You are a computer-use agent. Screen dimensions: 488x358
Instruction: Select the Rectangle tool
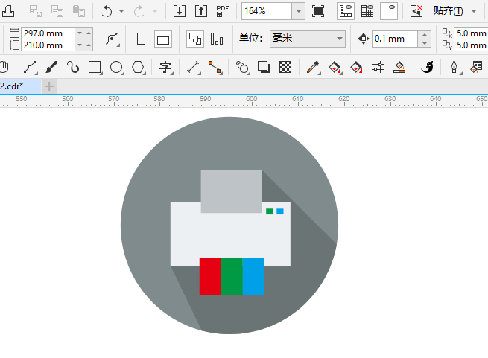(95, 68)
